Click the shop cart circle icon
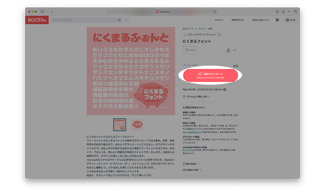Image resolution: width=325 pixels, height=189 pixels. pyautogui.click(x=219, y=35)
